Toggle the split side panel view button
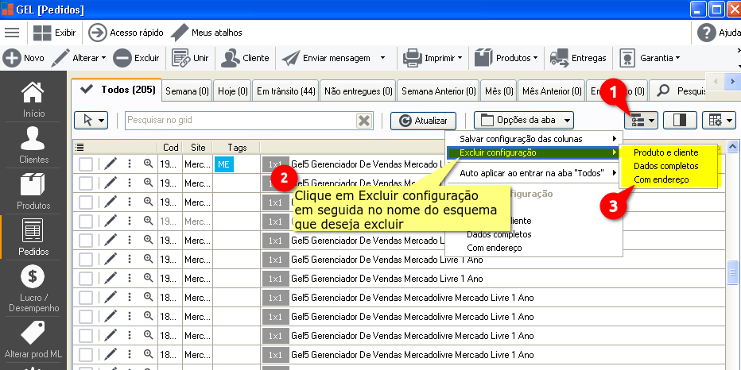 (680, 121)
